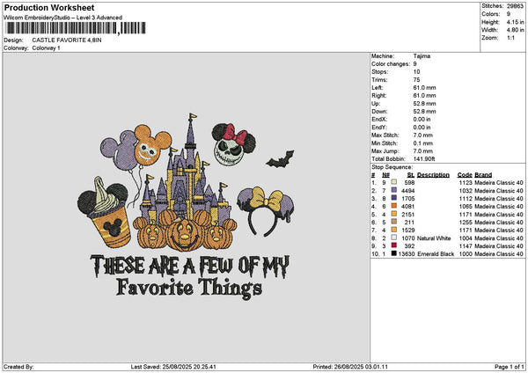Click the Total Bobbin value 141.90ft

(x=424, y=159)
